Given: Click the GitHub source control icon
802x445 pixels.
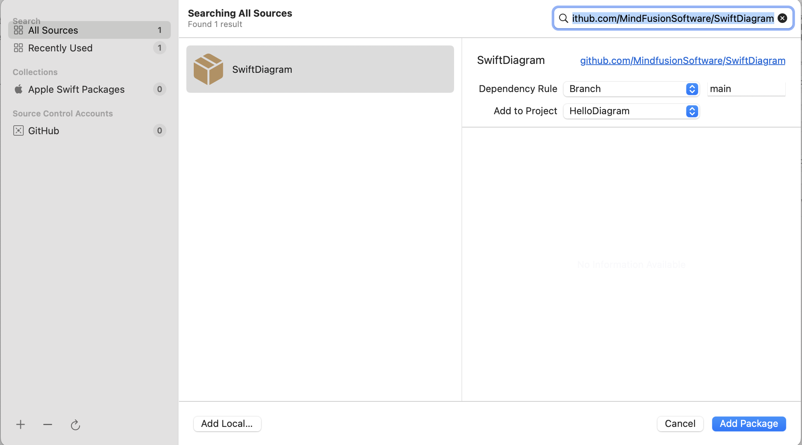Looking at the screenshot, I should 18,130.
